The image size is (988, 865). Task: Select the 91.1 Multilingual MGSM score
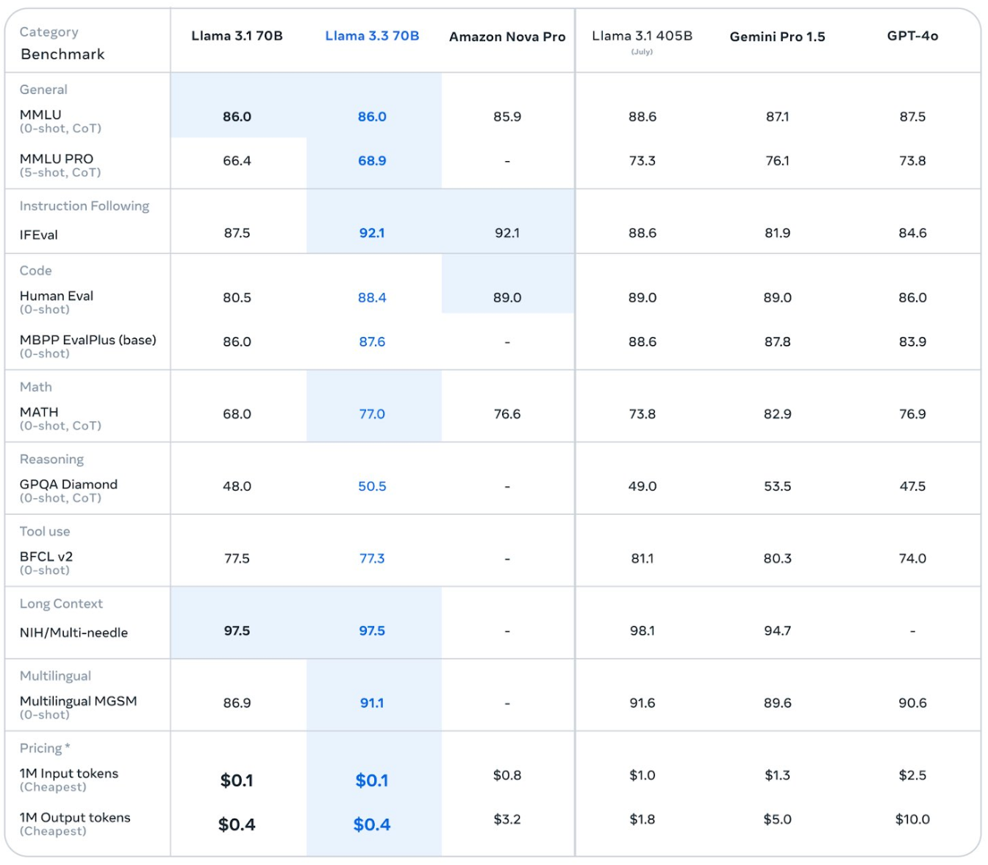(372, 703)
